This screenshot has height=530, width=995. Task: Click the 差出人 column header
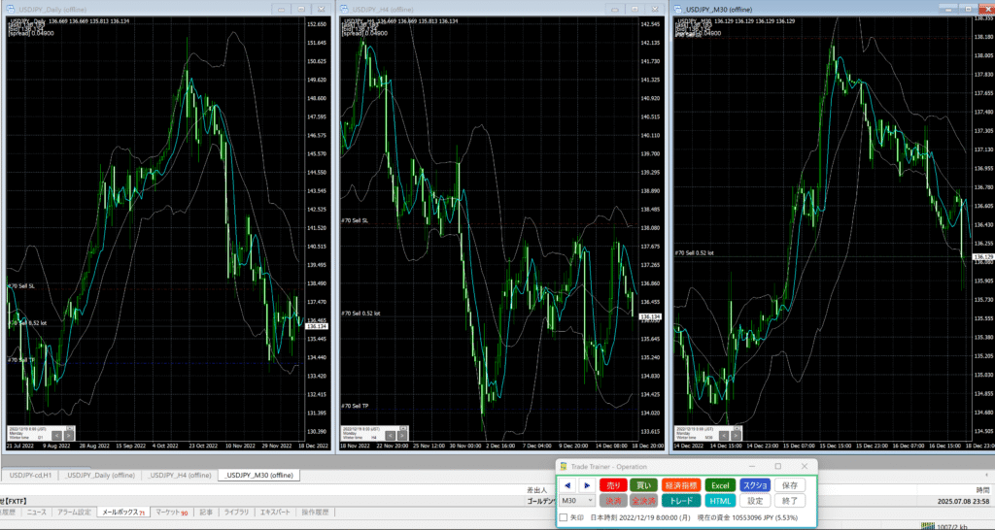(x=536, y=490)
